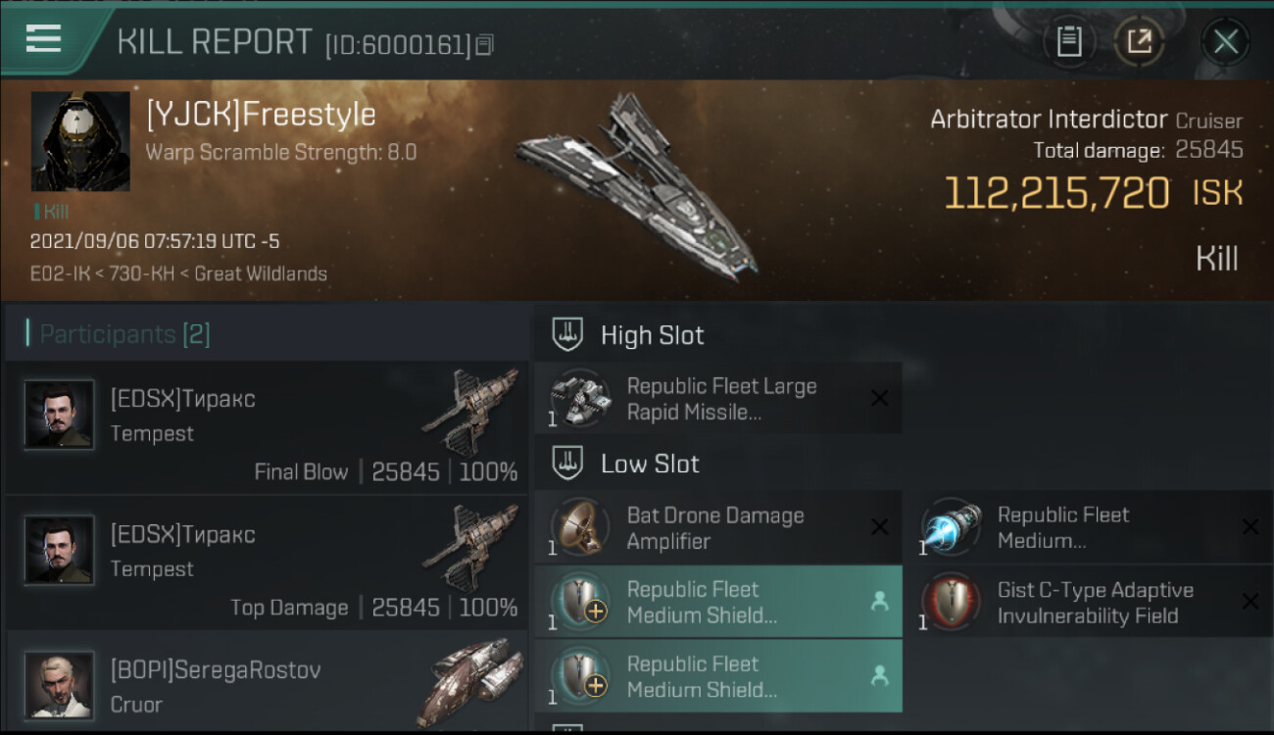
Task: Select Republic Fleet Large Rapid Missile module
Action: 718,398
